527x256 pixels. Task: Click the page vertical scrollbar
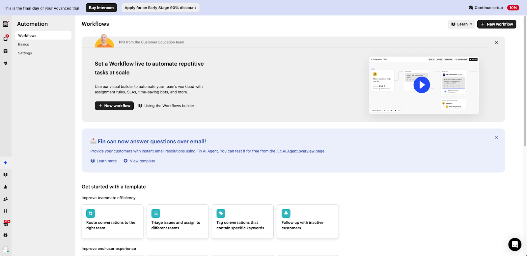point(525,81)
